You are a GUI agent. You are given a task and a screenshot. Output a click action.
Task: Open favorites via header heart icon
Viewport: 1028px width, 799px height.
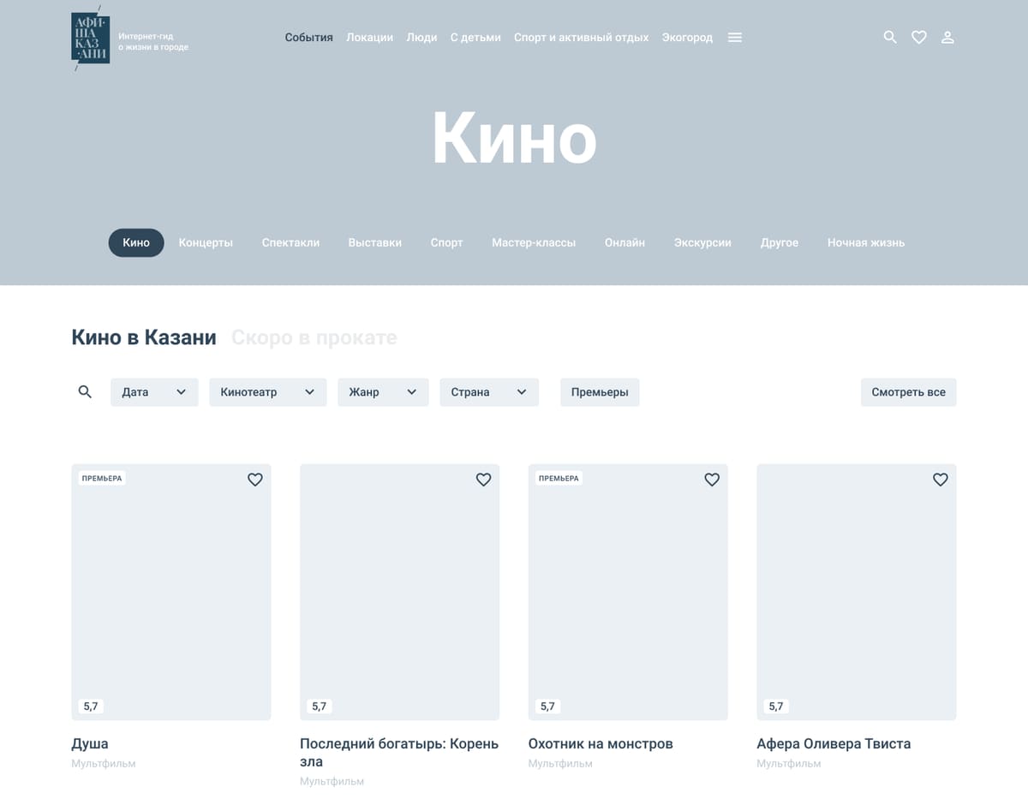(x=919, y=38)
